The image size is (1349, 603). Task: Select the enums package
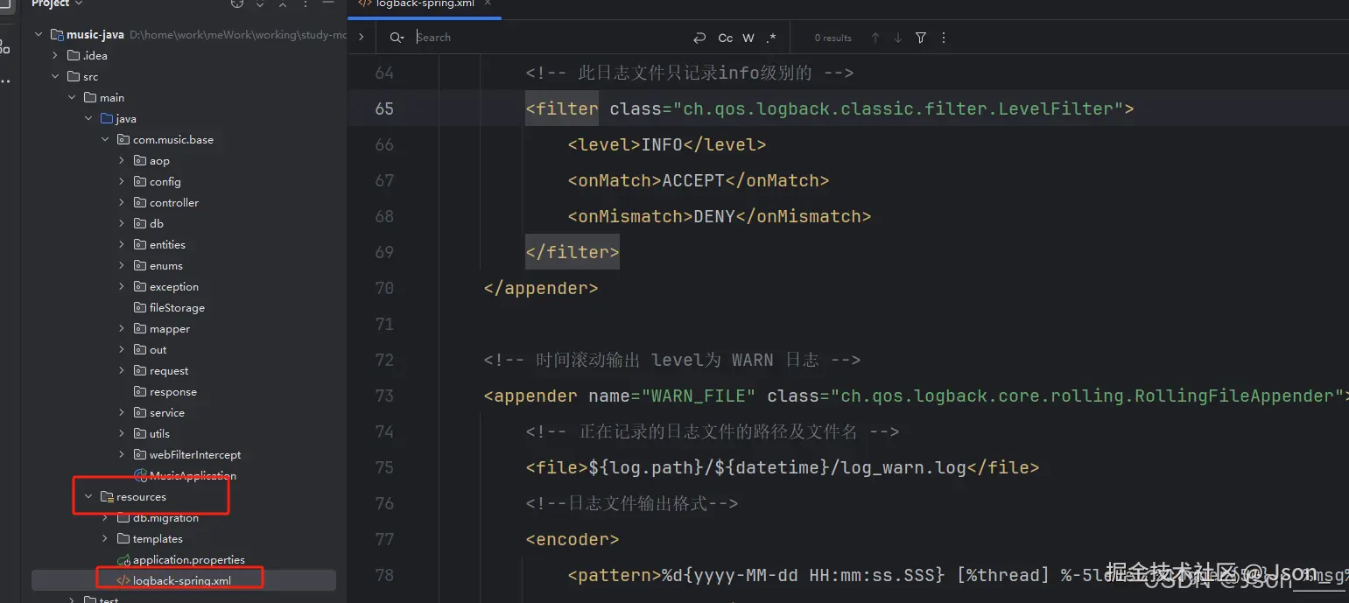pyautogui.click(x=166, y=266)
